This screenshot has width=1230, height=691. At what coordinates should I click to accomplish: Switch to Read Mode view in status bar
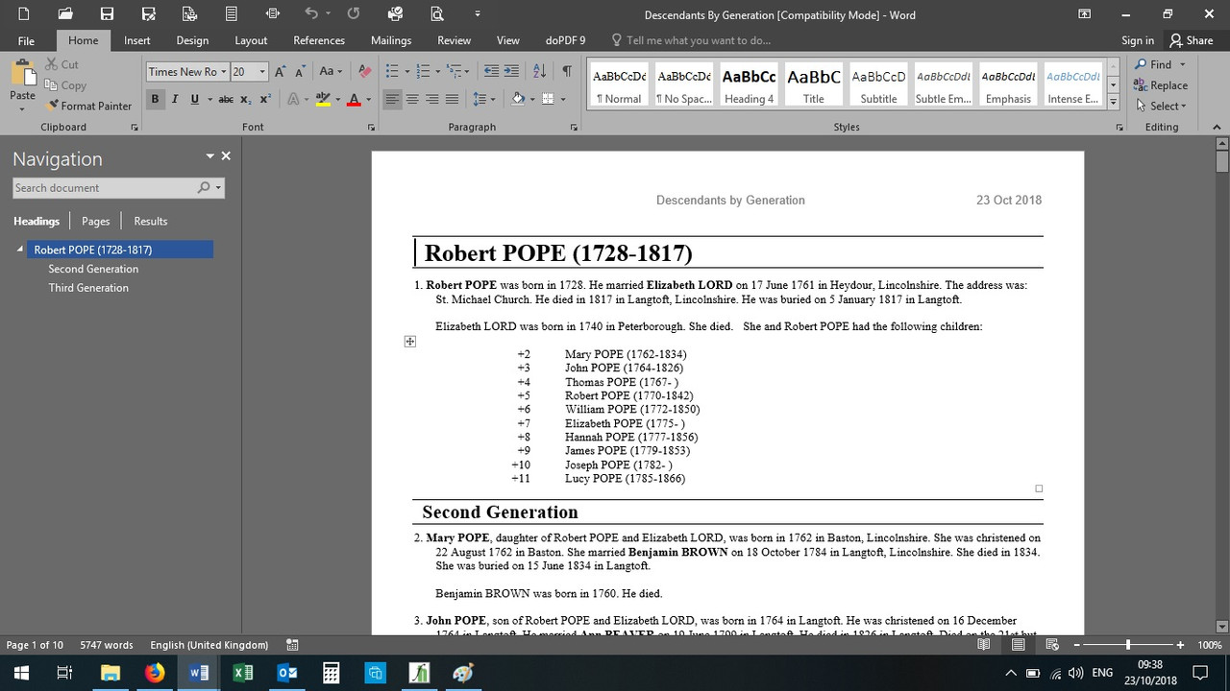[x=983, y=645]
